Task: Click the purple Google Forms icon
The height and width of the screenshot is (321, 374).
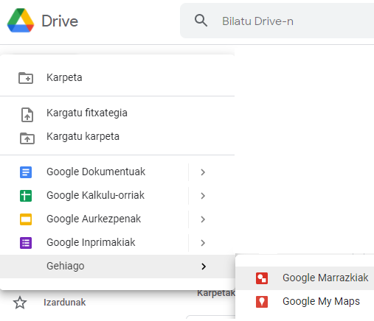Action: 26,243
